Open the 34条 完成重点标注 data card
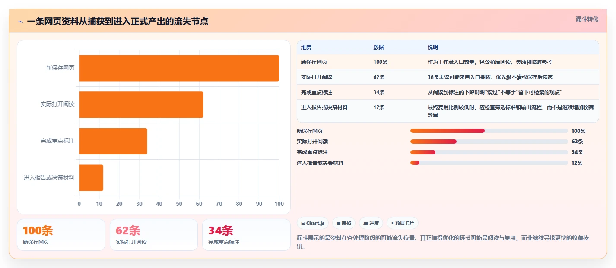Screen dimensions: 616x268 coord(246,235)
